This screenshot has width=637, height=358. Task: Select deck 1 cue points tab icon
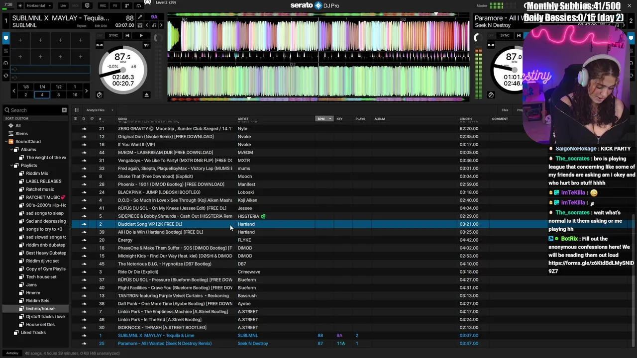click(x=6, y=38)
